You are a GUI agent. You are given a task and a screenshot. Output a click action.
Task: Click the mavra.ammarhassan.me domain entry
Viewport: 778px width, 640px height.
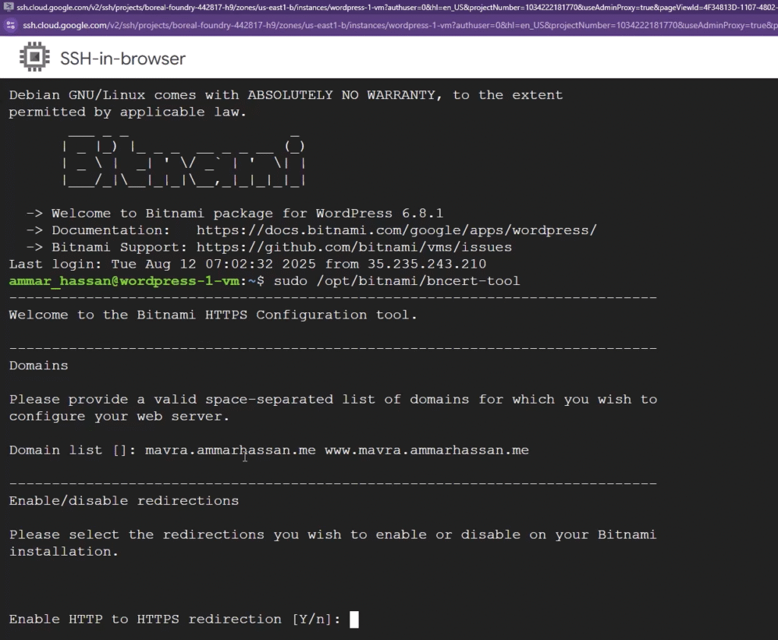(x=230, y=450)
